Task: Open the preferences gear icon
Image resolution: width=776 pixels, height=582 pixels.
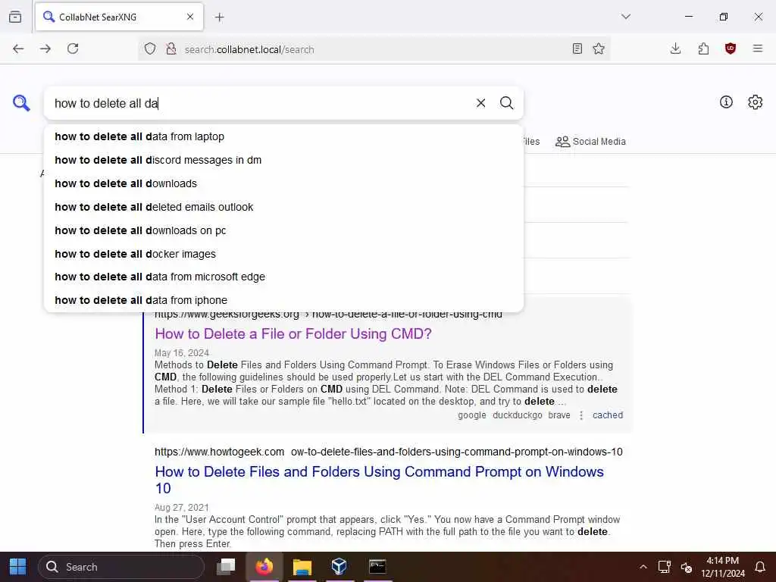Action: click(755, 102)
